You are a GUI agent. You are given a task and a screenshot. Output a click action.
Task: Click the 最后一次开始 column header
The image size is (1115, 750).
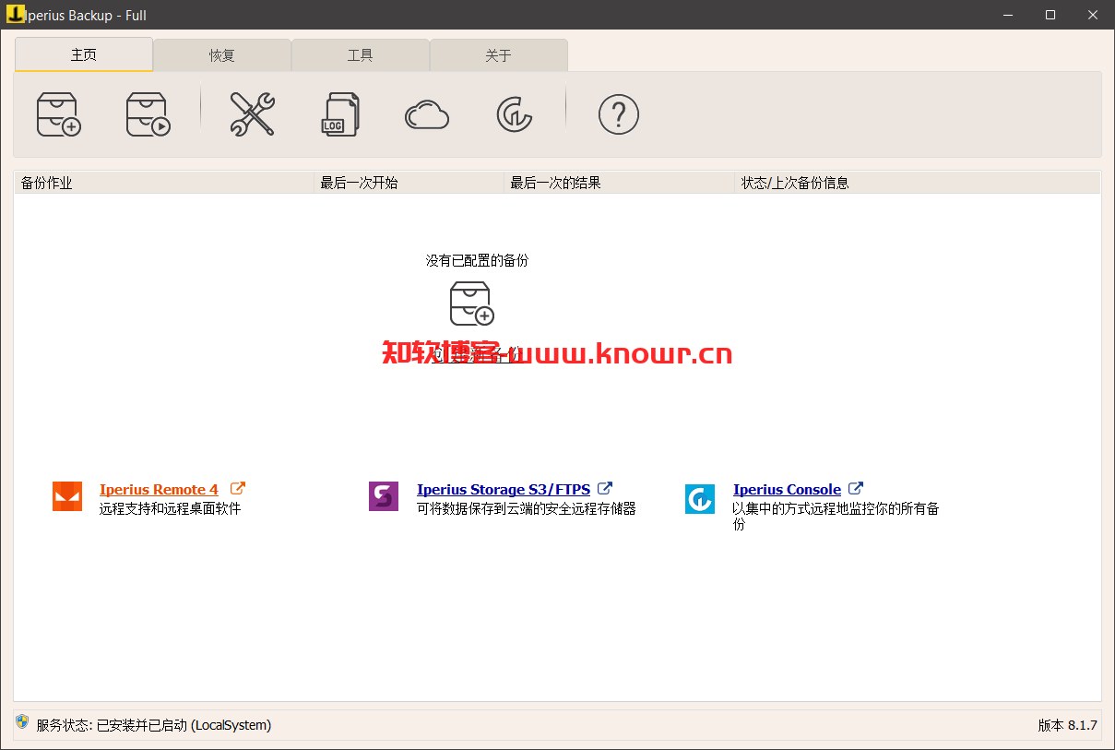tap(409, 183)
